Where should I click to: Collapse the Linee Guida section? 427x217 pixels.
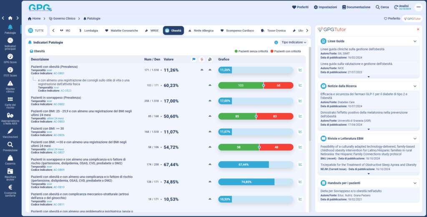pos(415,41)
